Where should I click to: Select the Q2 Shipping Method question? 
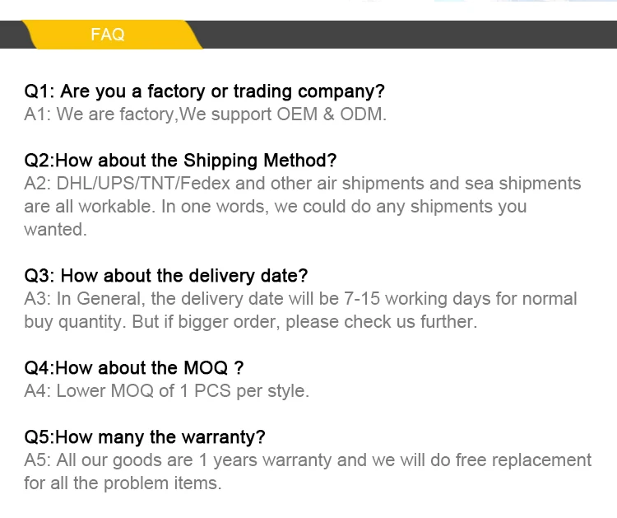click(180, 161)
